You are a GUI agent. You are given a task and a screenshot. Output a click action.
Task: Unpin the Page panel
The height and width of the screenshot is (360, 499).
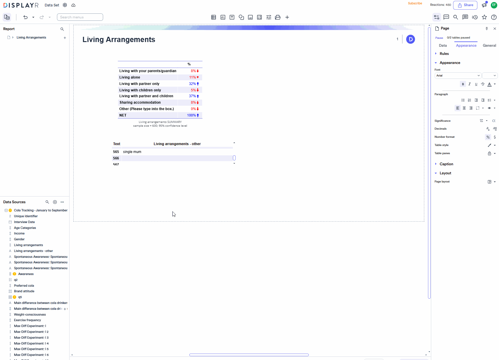(487, 28)
